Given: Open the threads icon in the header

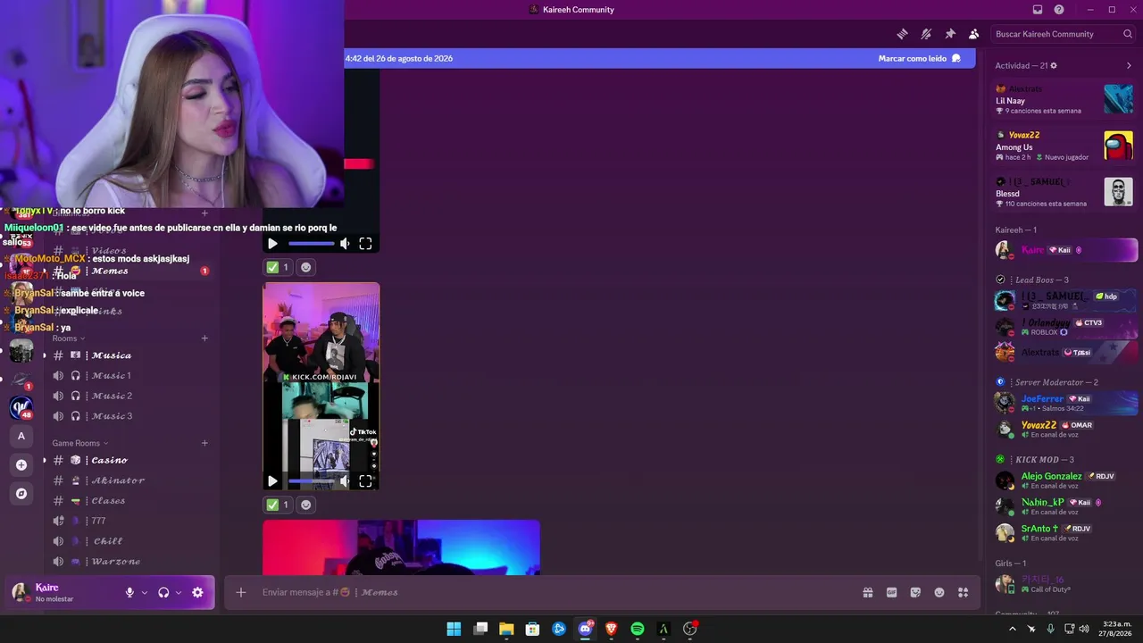Looking at the screenshot, I should pos(903,34).
